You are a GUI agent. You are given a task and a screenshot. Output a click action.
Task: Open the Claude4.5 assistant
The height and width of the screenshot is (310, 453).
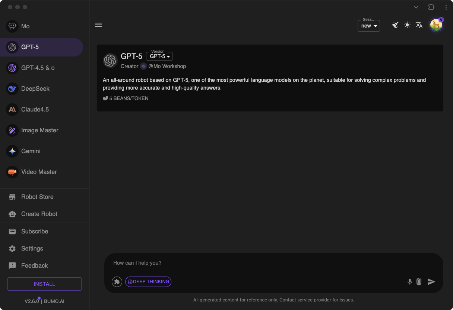(x=36, y=109)
